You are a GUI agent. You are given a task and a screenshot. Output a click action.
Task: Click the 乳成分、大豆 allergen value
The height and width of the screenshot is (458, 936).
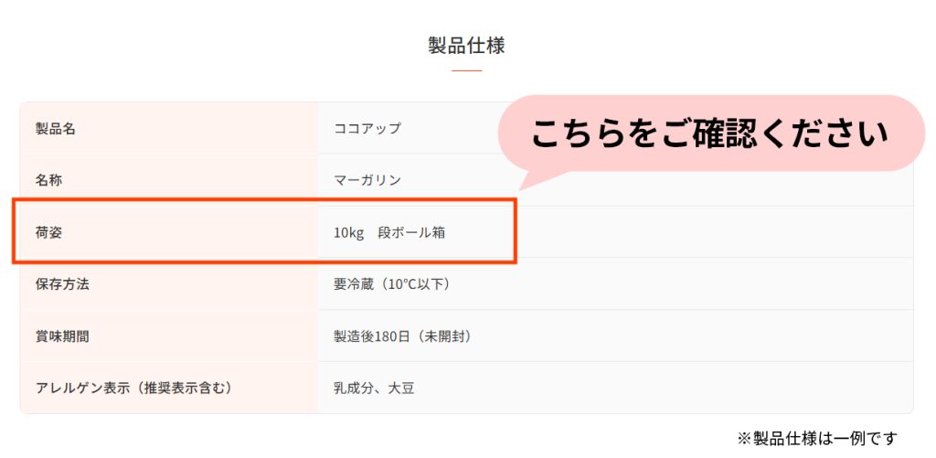click(374, 389)
